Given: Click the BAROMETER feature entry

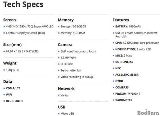Looking at the screenshot, I should point(124,100).
